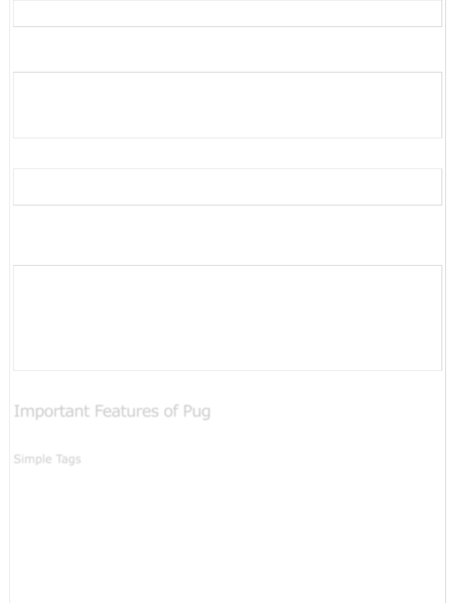Click the top border of the second box
Viewport: 455px width, 603px height.
click(x=227, y=72)
